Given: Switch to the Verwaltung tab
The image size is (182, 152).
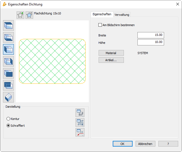Looking at the screenshot, I should (122, 15).
